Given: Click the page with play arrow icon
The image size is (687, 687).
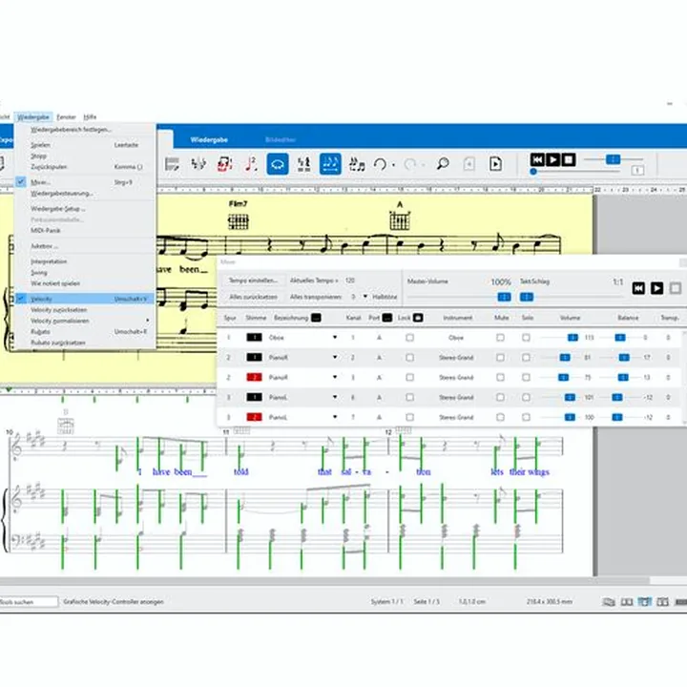Looking at the screenshot, I should (495, 164).
